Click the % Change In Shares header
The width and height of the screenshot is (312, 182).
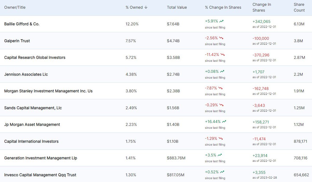tap(223, 7)
